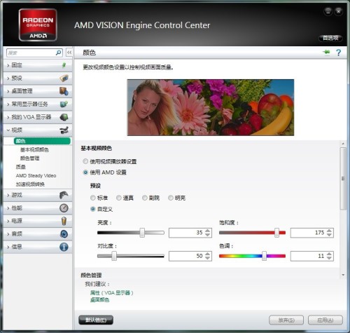Click the settings panel vertical scrollbar
This screenshot has height=333, width=350.
point(343,179)
